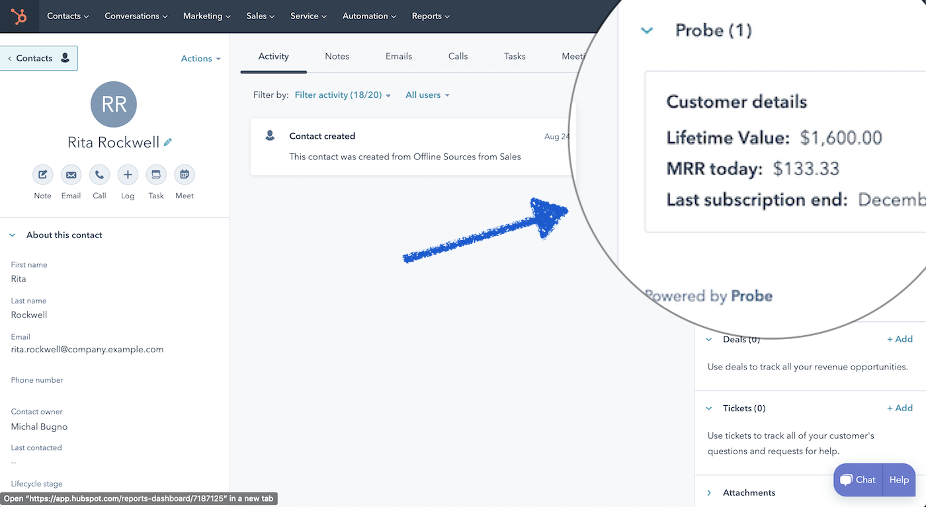Screen dimensions: 926x507
Task: Click the Help button
Action: (x=900, y=480)
